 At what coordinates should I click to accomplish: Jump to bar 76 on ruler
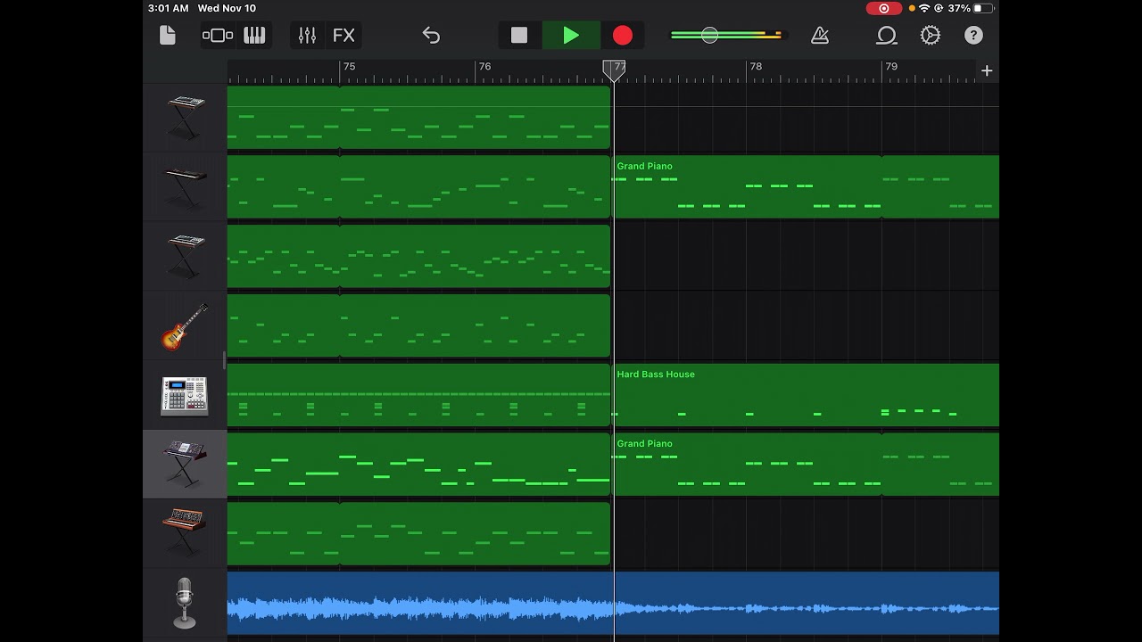[484, 67]
